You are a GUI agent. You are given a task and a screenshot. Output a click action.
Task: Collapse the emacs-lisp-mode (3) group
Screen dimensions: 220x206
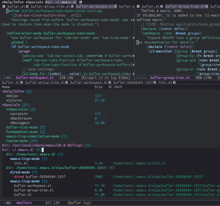[x=29, y=181]
